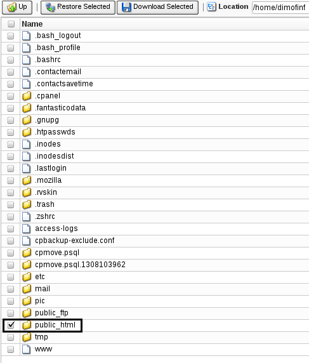The height and width of the screenshot is (363, 309).
Task: Click the Up button
Action: [17, 7]
